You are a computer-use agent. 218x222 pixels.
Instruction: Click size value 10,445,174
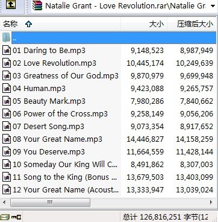(x=145, y=63)
